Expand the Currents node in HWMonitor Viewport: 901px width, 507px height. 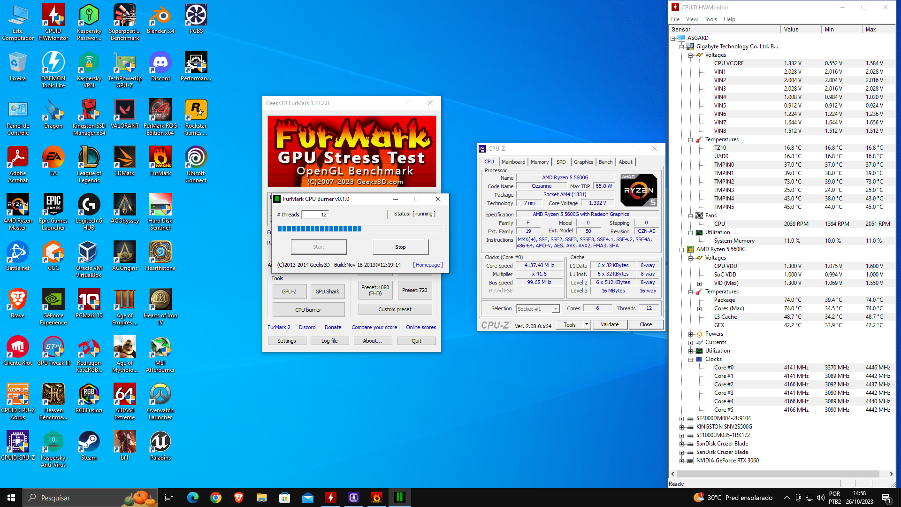click(690, 343)
